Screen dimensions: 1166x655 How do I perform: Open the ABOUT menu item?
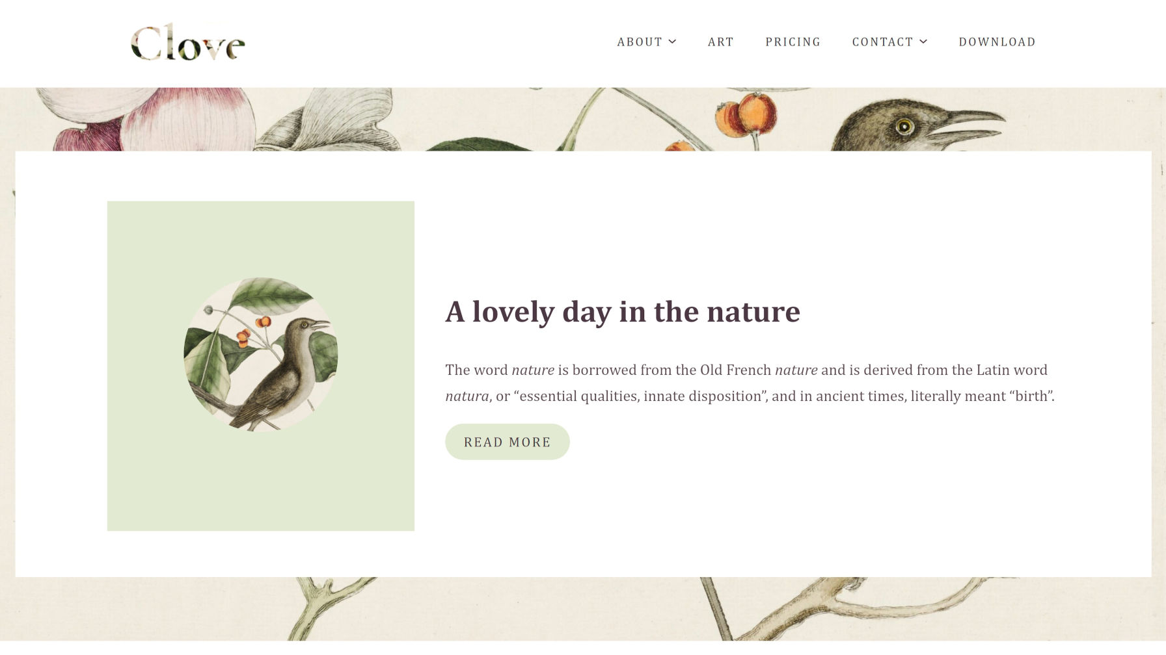[x=640, y=42]
